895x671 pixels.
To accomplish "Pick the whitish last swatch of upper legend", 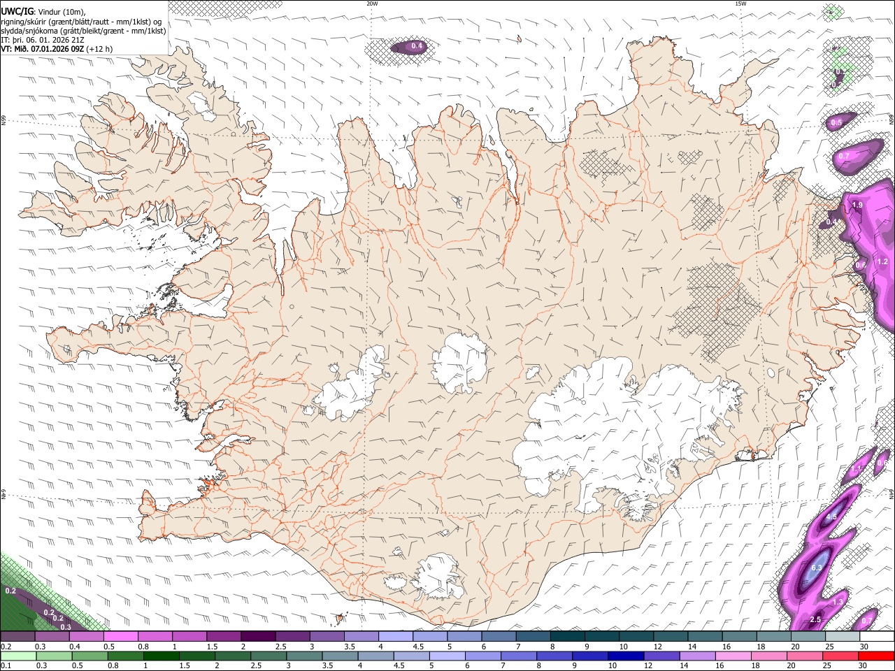I will tap(877, 637).
